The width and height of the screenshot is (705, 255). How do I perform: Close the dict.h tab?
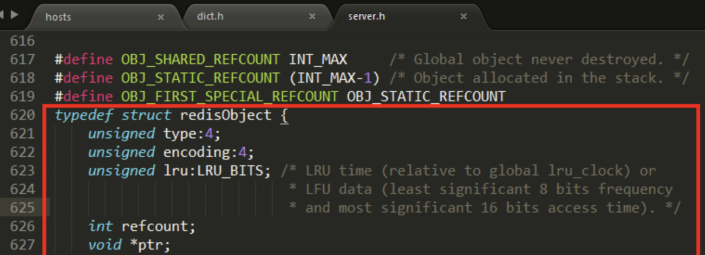(312, 17)
